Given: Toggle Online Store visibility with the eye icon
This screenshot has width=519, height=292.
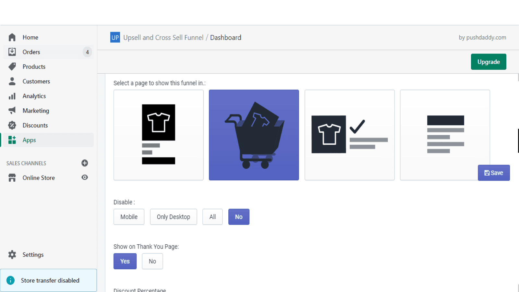Looking at the screenshot, I should click(x=85, y=177).
